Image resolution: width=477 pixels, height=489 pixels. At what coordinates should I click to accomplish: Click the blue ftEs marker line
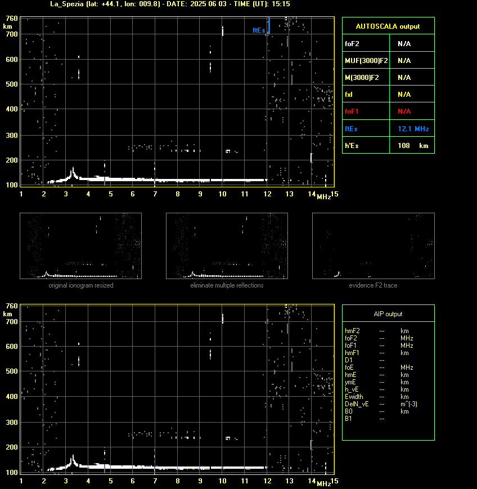(269, 25)
